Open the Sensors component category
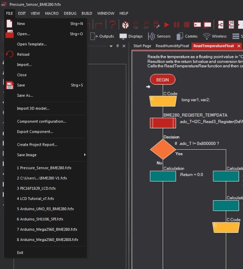 tap(159, 36)
